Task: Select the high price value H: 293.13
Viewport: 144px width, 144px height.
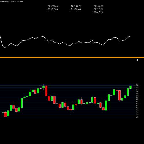Action: 76,6
